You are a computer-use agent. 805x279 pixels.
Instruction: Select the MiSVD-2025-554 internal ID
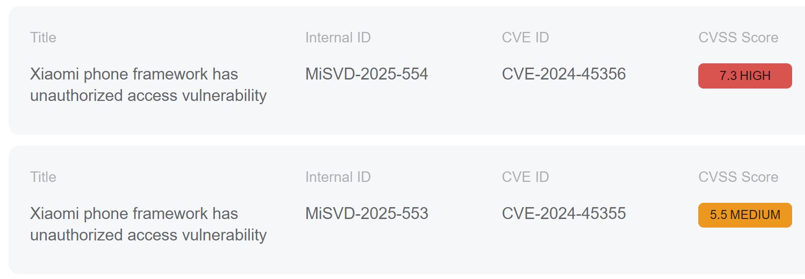pyautogui.click(x=367, y=74)
